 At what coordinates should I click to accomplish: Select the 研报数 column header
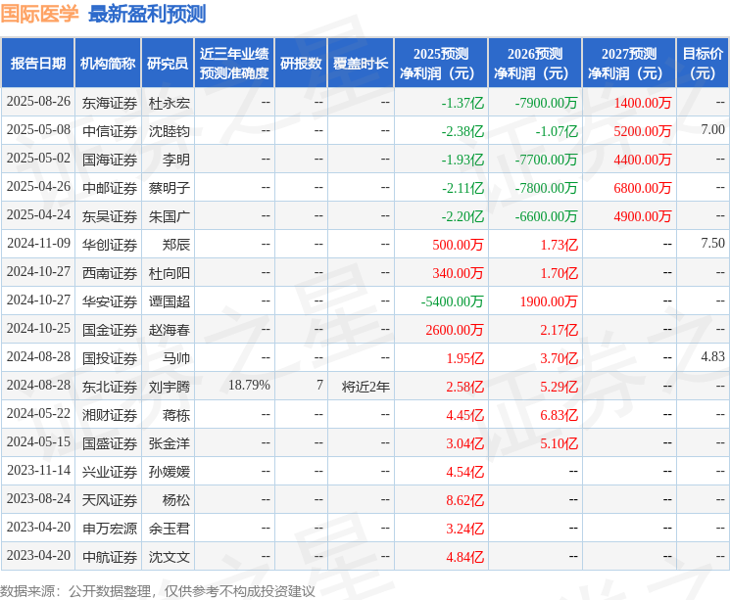[301, 64]
